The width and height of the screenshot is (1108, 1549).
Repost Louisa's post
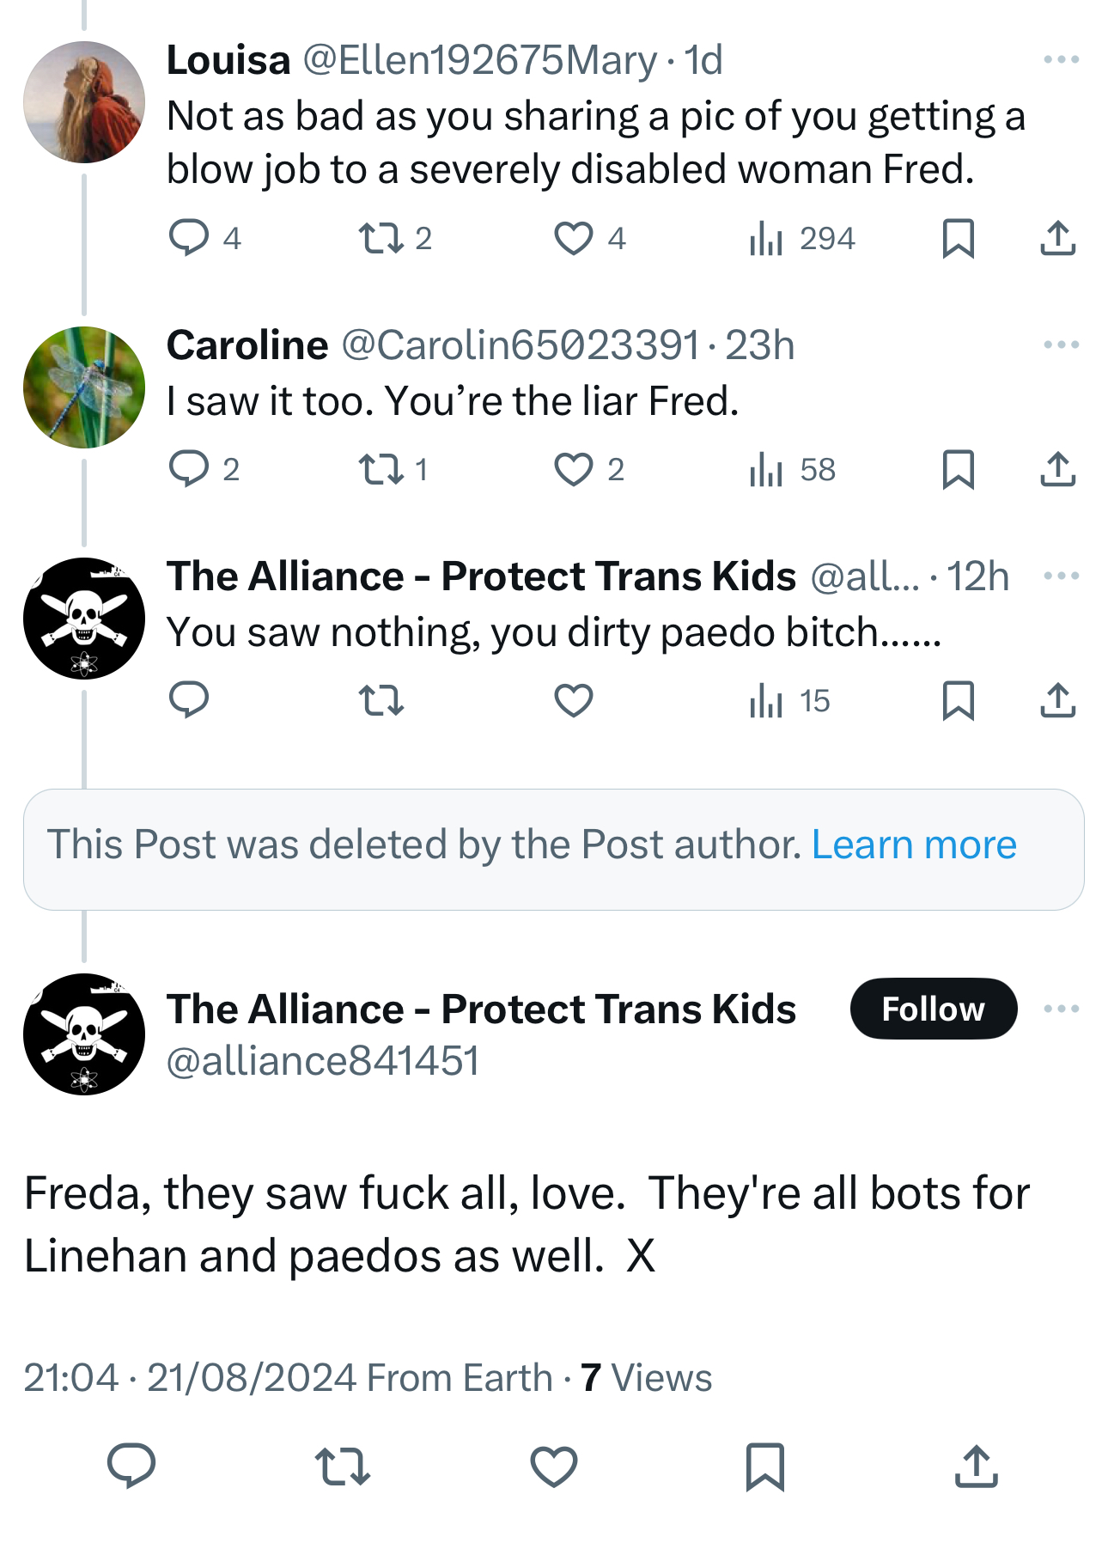[380, 238]
